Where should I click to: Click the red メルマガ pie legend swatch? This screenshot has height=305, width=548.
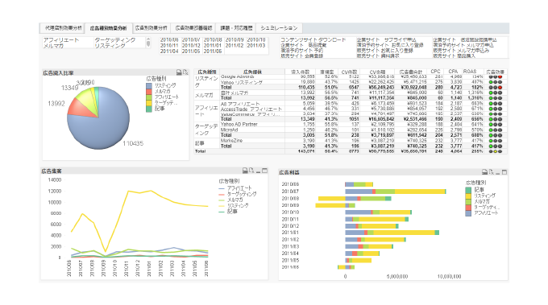coord(149,92)
